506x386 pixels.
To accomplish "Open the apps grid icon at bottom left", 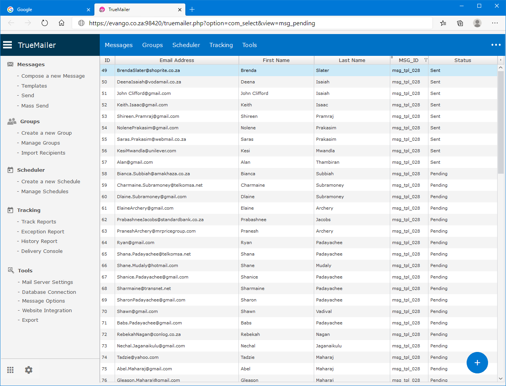I will 10,370.
